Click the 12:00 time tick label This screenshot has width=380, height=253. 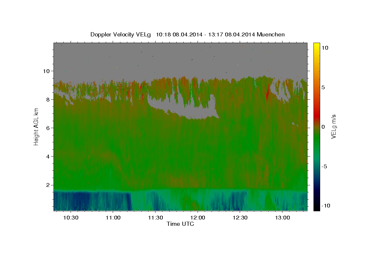[198, 218]
